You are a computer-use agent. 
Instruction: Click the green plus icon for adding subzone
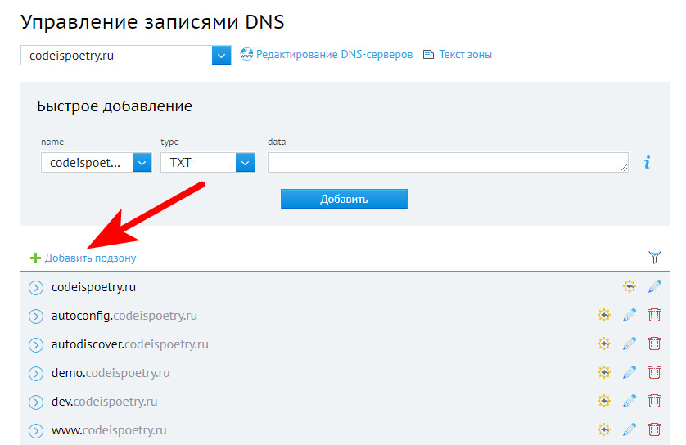coord(35,258)
